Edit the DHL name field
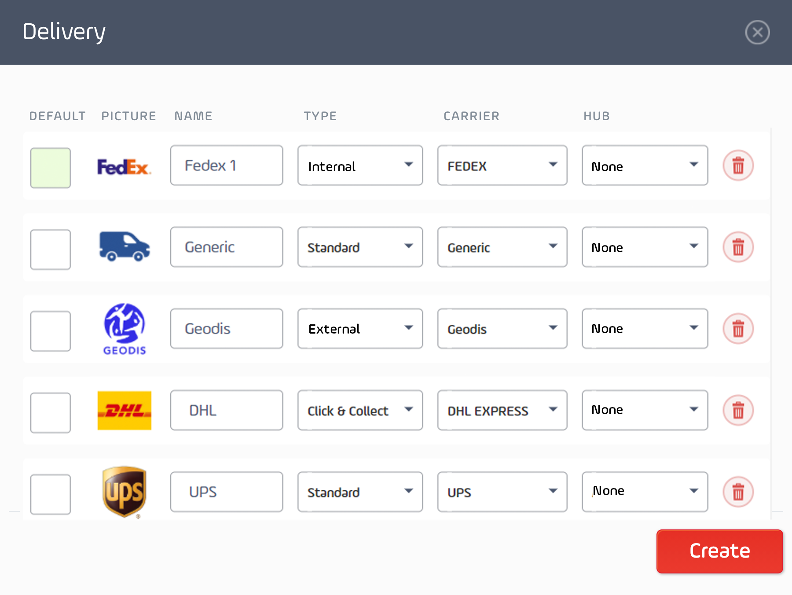The image size is (792, 595). 227,410
